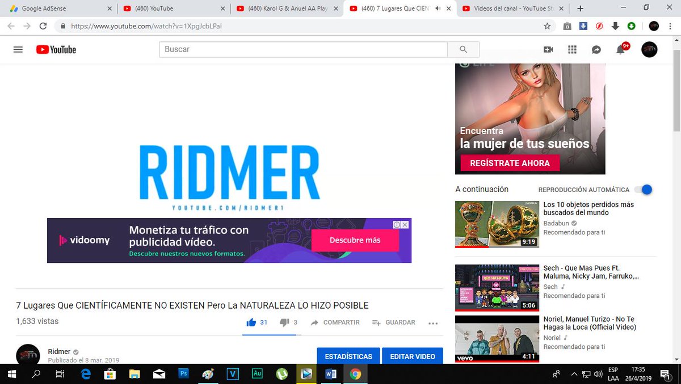Open uTorrent from the taskbar
681x384 pixels.
coord(281,374)
